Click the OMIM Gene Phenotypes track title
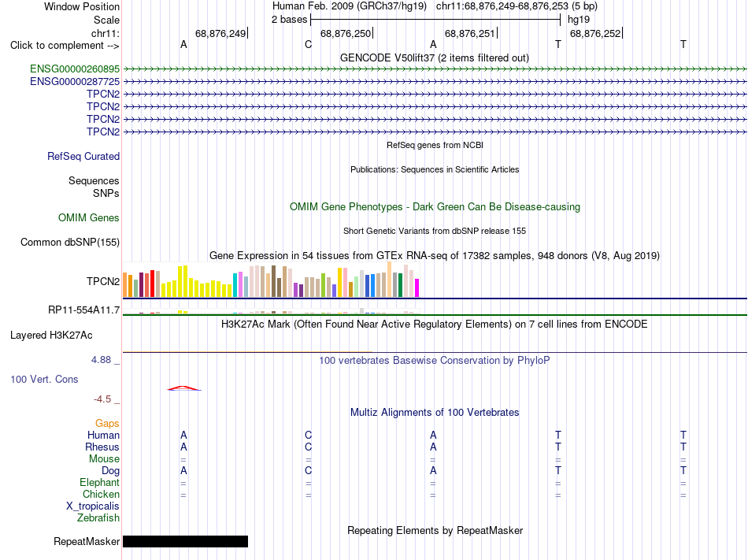Viewport: 748px width, 560px height. pos(435,207)
